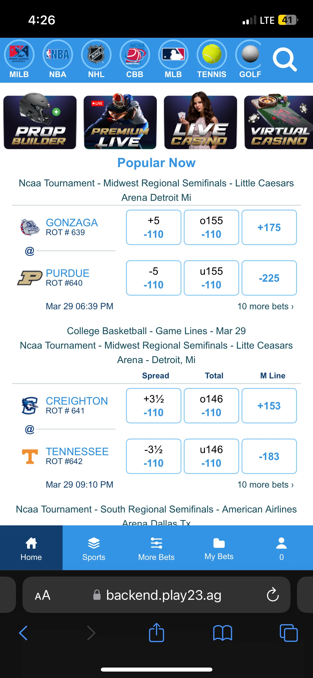Screen dimensions: 313x678
Task: Open the Prop Builder banner
Action: (x=40, y=122)
